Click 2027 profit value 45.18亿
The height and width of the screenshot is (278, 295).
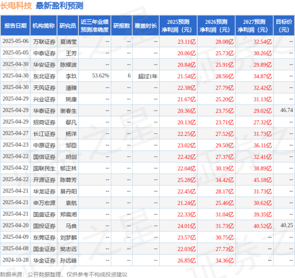263,180
